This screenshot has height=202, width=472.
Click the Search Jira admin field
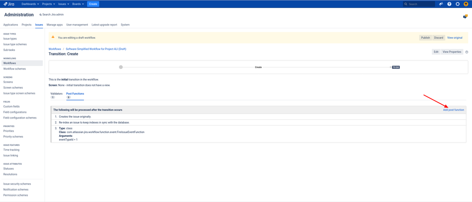51,15
